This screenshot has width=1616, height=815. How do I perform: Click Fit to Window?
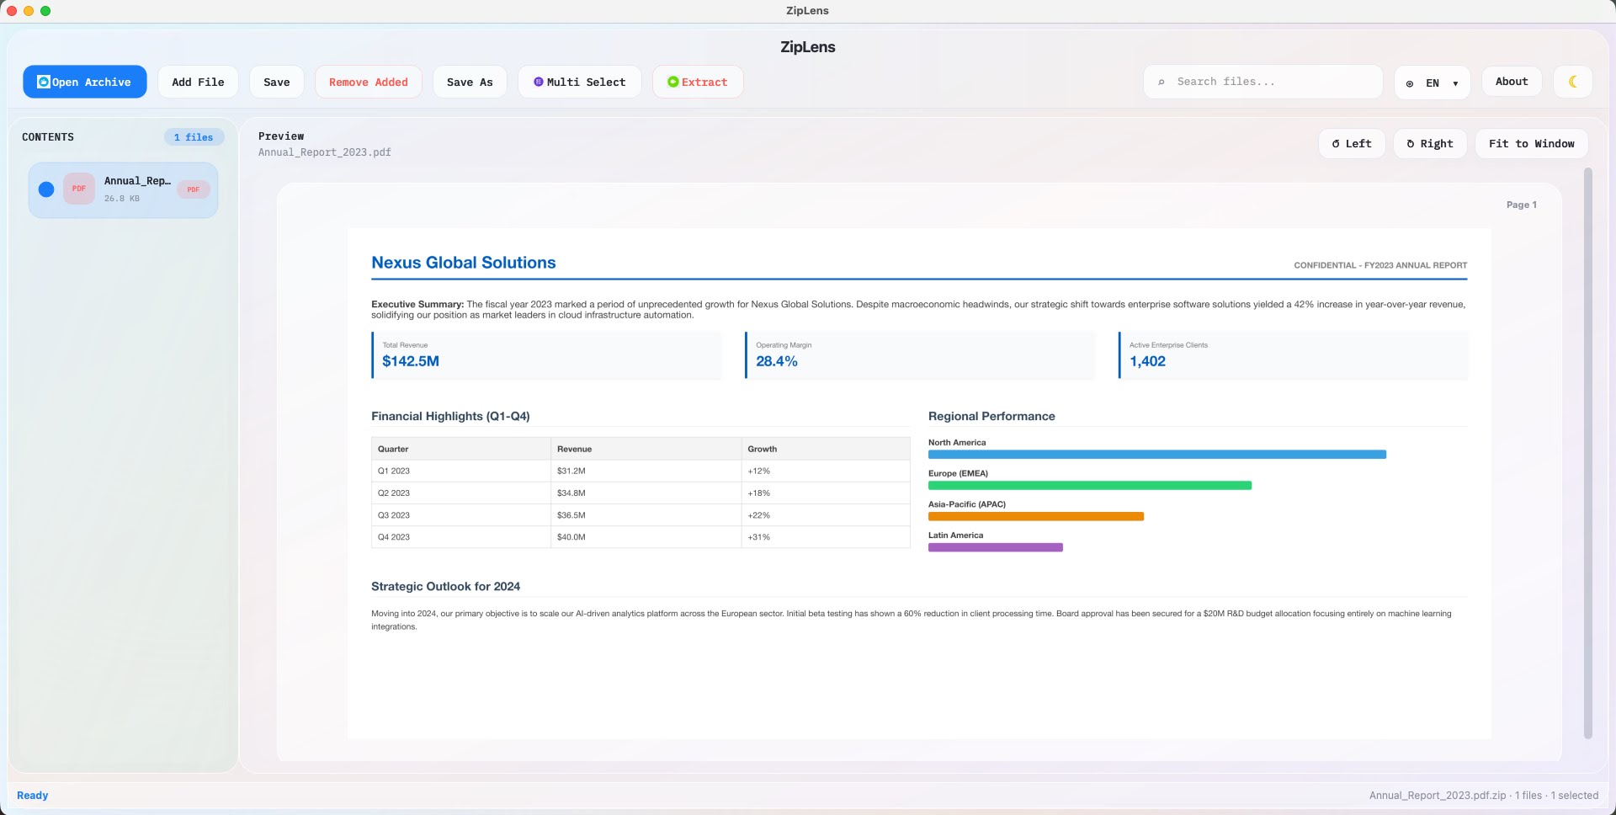(1531, 144)
